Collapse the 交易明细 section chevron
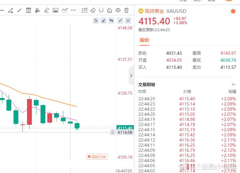This screenshot has width=240, height=173. tap(233, 85)
